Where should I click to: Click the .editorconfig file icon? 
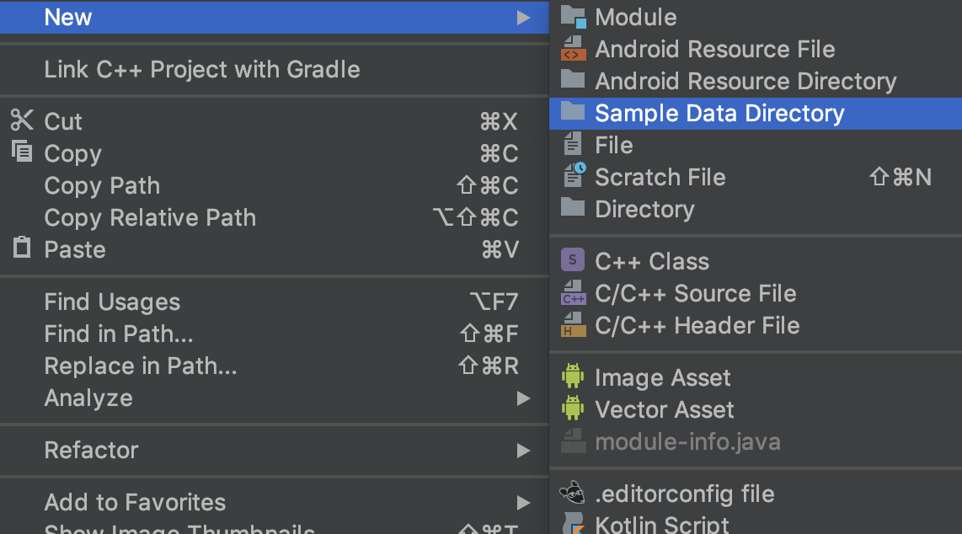click(x=573, y=494)
